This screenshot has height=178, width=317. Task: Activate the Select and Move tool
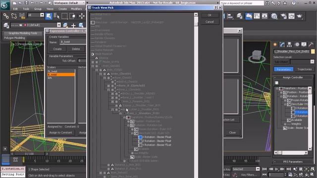tap(82, 16)
